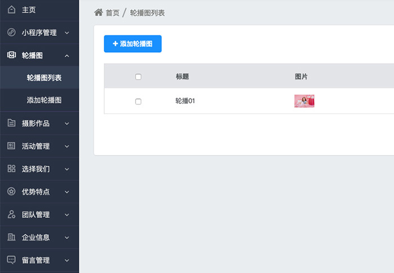Click the home icon in the sidebar
Screen dimensions: 394x273
pos(11,10)
